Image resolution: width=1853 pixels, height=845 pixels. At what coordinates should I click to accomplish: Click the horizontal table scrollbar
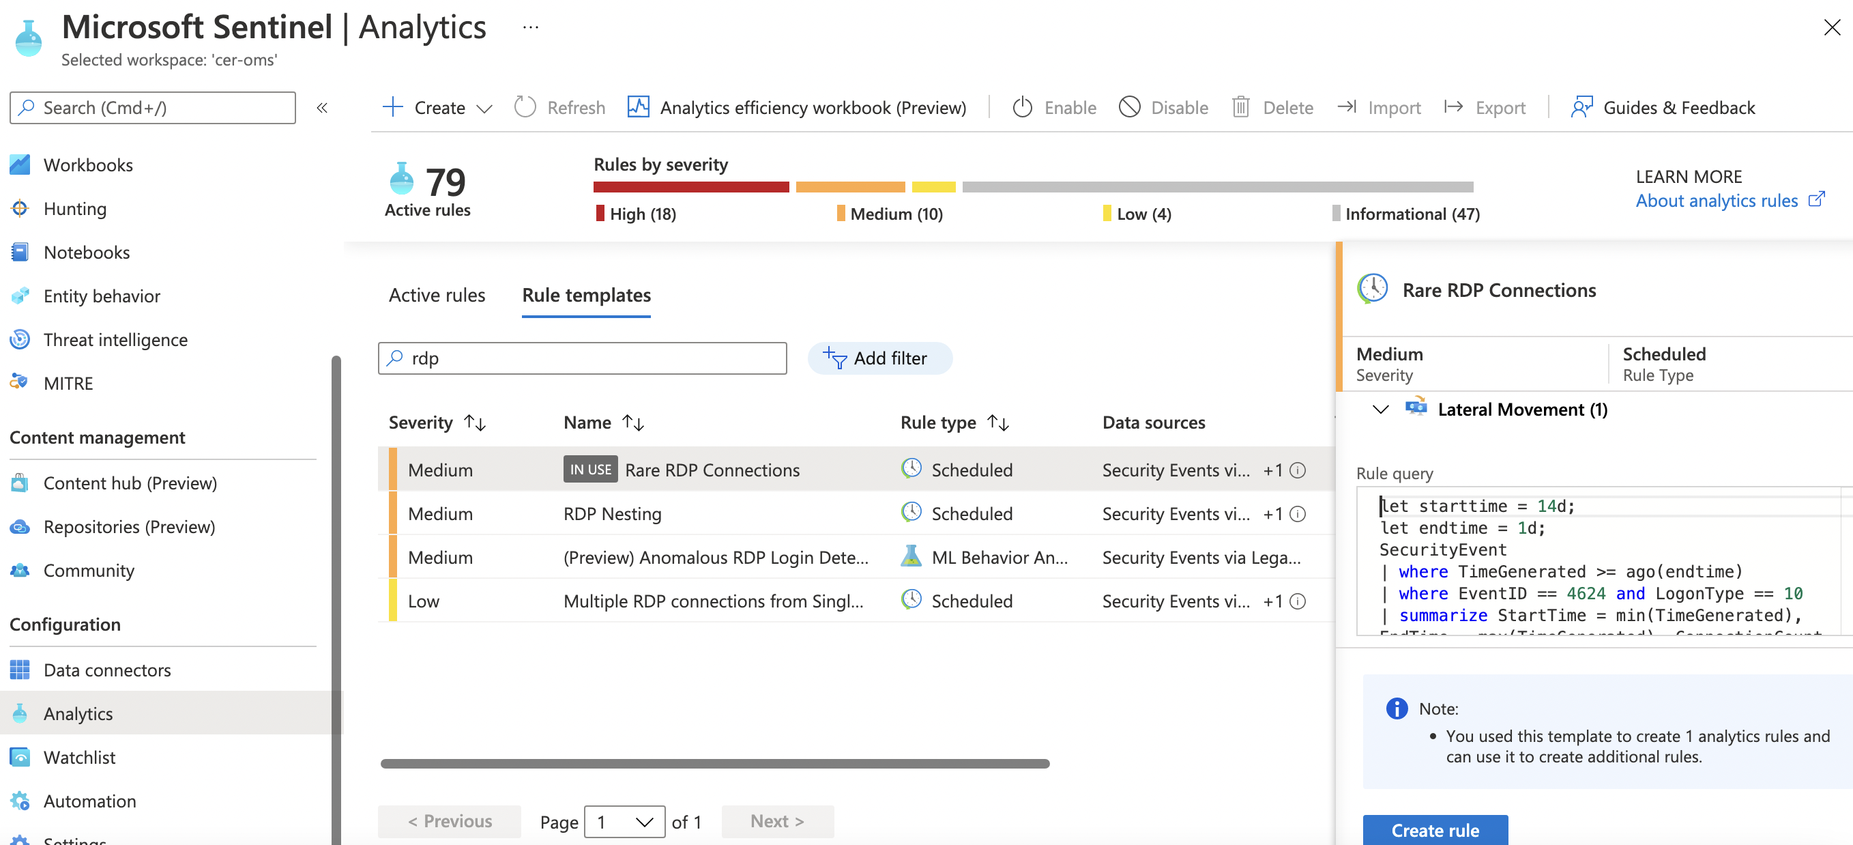point(714,763)
